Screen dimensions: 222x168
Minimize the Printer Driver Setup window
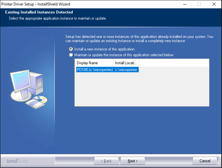coord(185,4)
